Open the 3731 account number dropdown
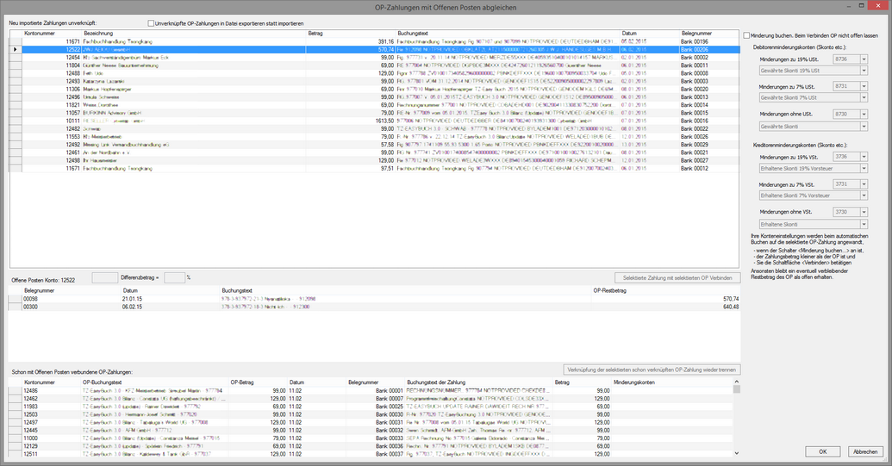The width and height of the screenshot is (892, 466). click(x=864, y=184)
